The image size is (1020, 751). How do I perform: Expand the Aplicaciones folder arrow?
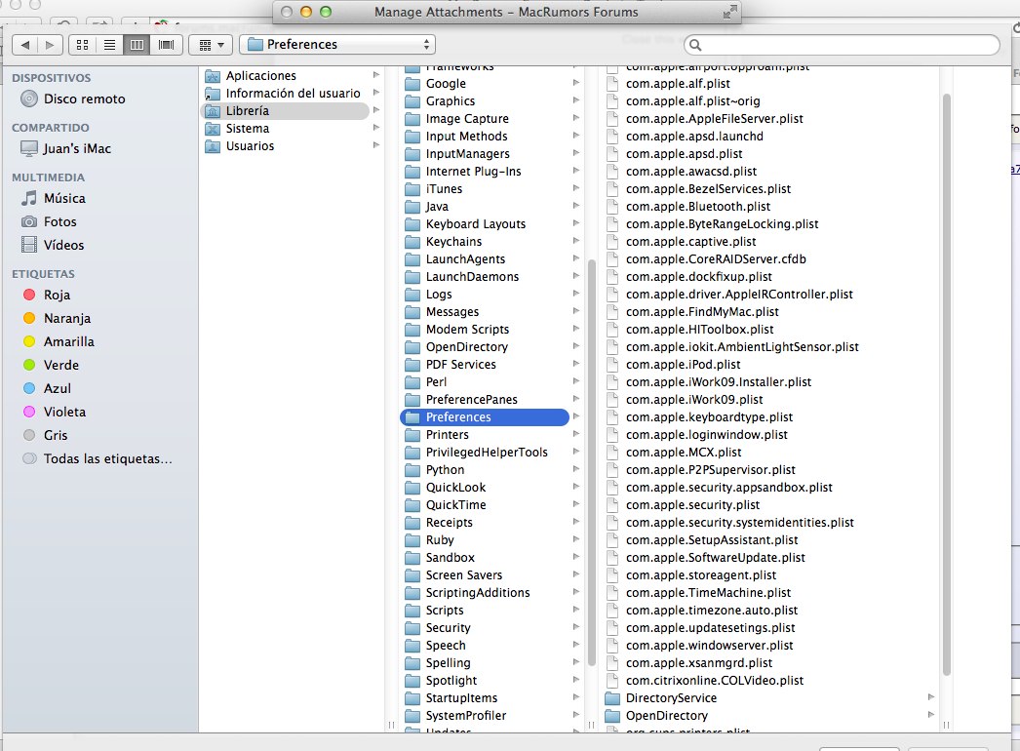tap(376, 75)
